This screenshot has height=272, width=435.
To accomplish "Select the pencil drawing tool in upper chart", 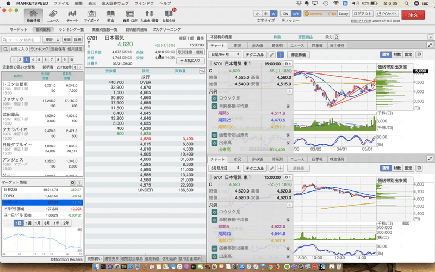I will click(272, 55).
